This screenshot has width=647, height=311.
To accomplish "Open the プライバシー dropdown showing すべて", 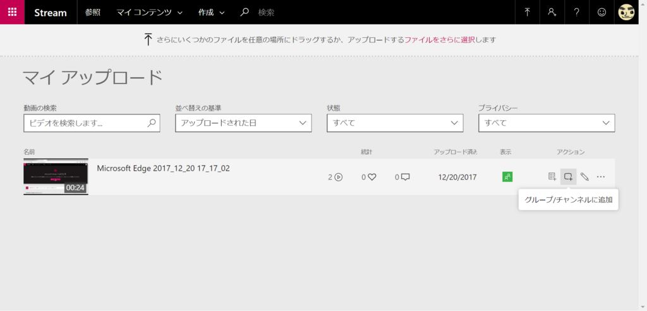I will click(x=547, y=123).
